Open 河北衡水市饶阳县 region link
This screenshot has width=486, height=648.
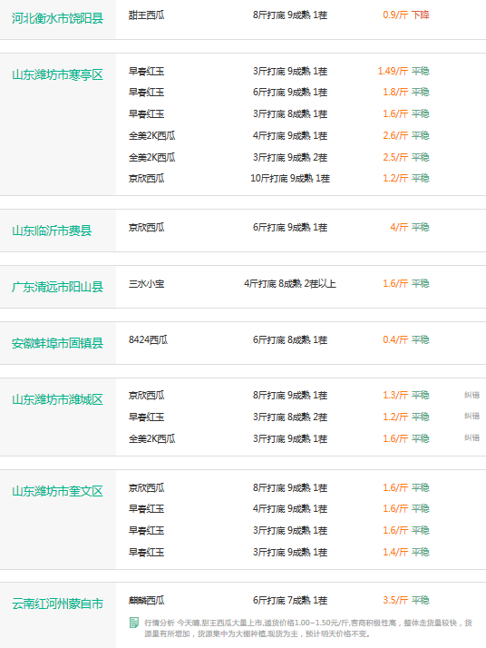[x=57, y=18]
